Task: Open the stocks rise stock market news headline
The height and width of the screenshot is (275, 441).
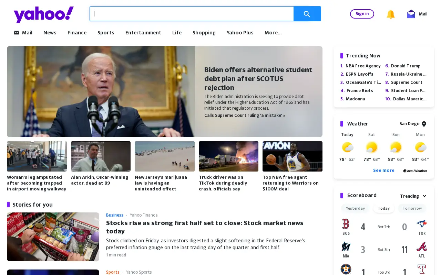Action: [205, 227]
